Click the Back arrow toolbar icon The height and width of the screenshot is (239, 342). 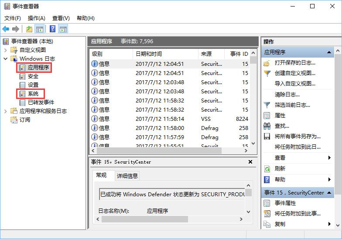pos(6,29)
